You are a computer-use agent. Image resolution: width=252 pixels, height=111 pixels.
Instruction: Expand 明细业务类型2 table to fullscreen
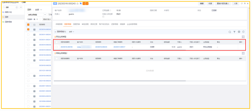coord(243,53)
